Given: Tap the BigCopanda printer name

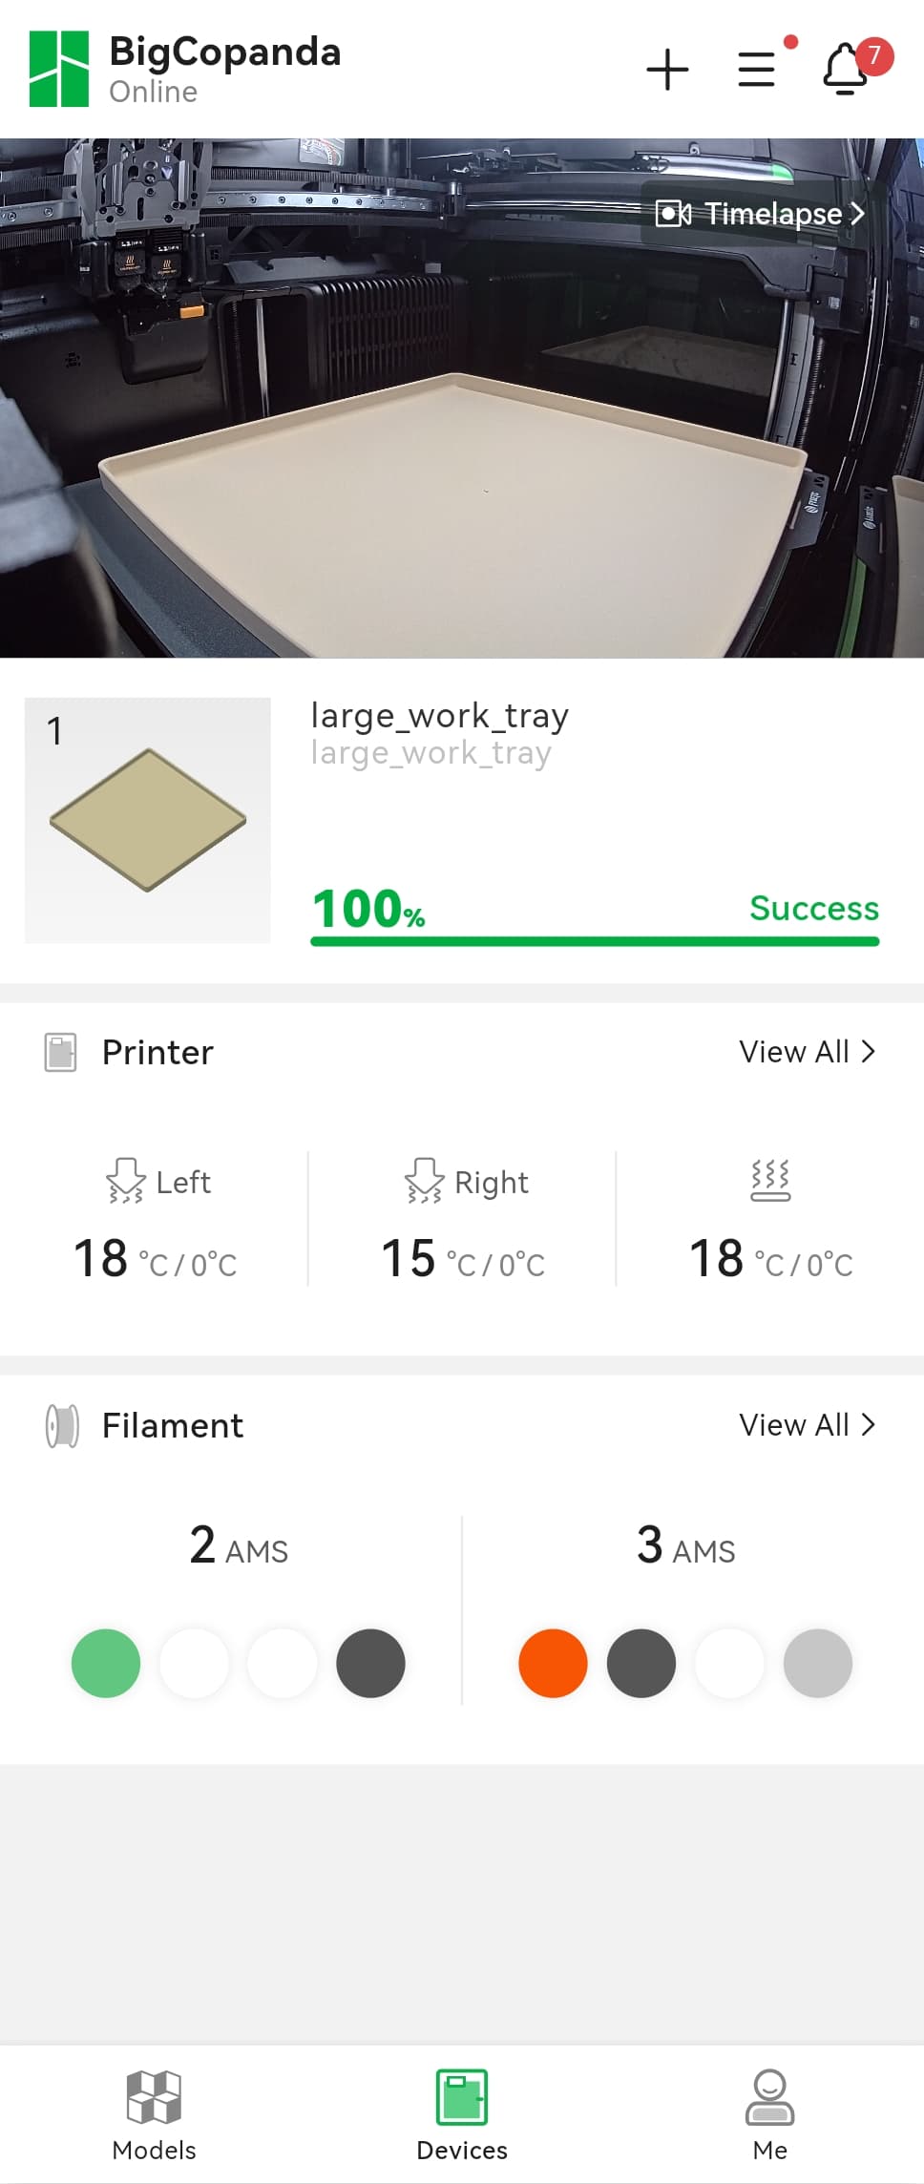Looking at the screenshot, I should pyautogui.click(x=225, y=52).
